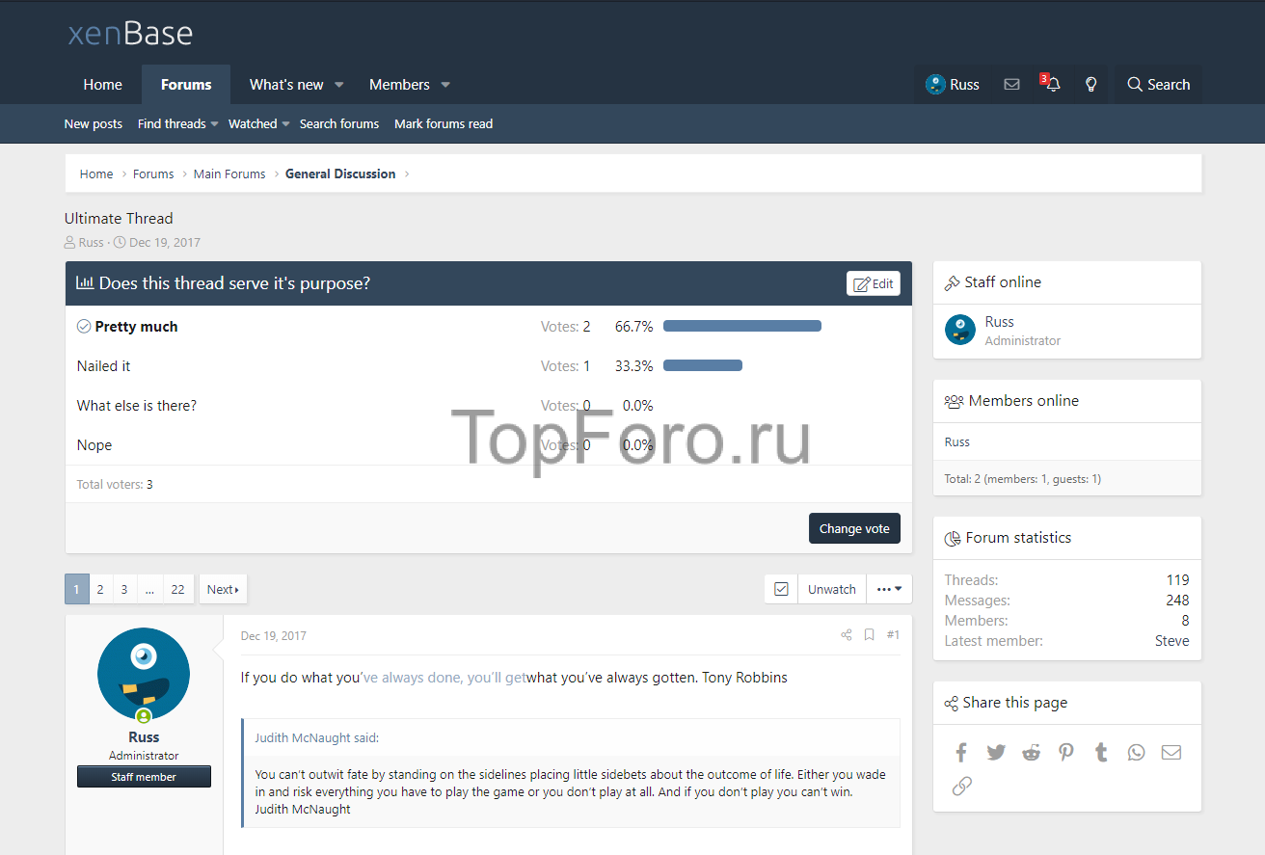Screen dimensions: 1265x855
Task: Click the share icon on post #1
Action: point(846,635)
